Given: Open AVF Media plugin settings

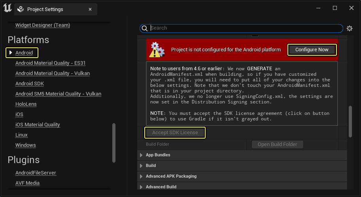Looking at the screenshot, I should click(x=27, y=183).
